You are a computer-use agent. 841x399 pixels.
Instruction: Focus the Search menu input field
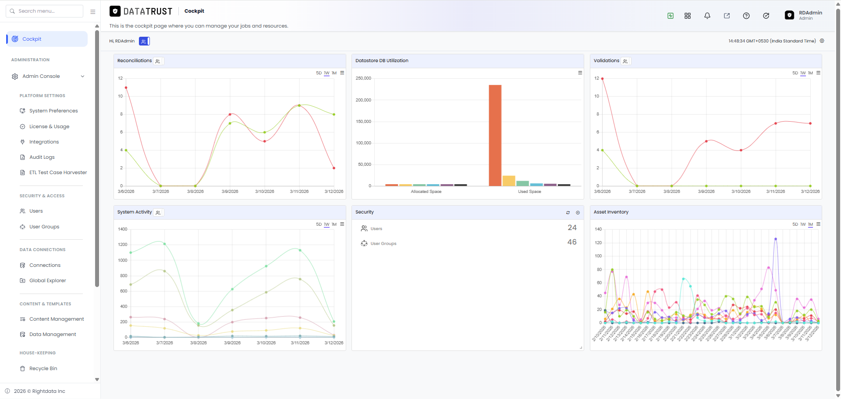pyautogui.click(x=45, y=11)
